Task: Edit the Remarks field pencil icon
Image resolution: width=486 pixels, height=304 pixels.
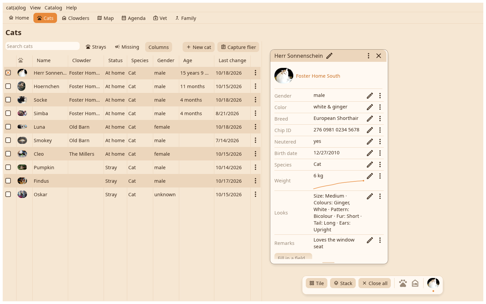Action: [x=370, y=240]
